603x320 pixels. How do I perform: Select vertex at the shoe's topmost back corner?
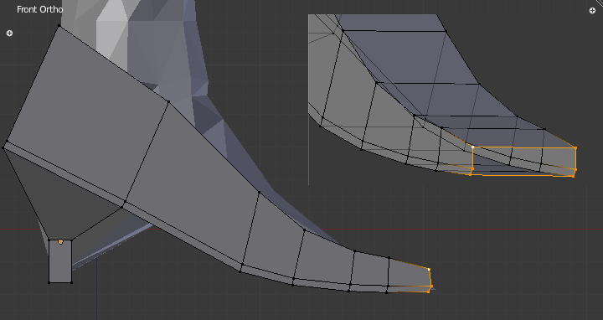(59, 26)
